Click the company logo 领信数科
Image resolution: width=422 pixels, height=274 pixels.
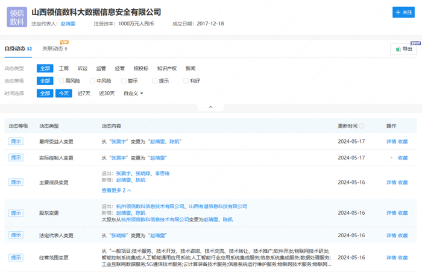tap(17, 17)
